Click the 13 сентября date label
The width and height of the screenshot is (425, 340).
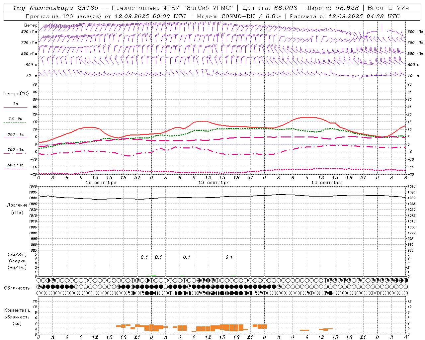(214, 182)
